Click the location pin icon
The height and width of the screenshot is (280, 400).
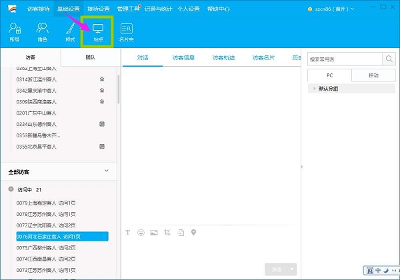[x=193, y=232]
